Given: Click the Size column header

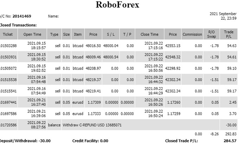Looking at the screenshot, I should point(66,35).
